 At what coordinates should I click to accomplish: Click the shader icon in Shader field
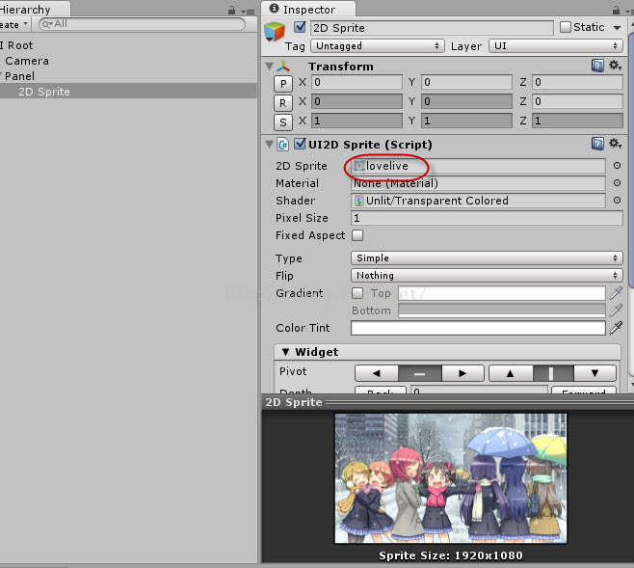(x=358, y=201)
